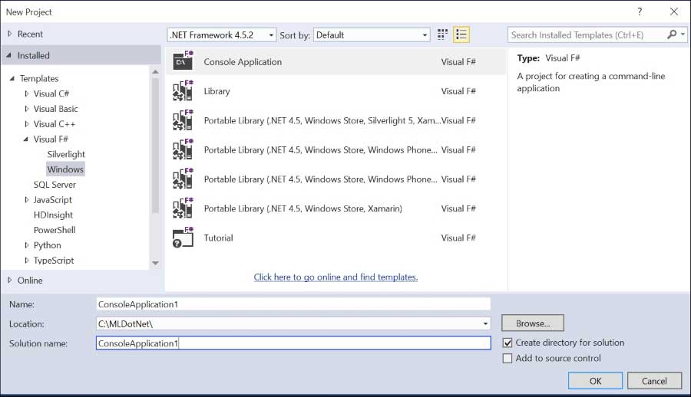Open the .NET Framework version dropdown
The image size is (691, 397).
[x=222, y=34]
